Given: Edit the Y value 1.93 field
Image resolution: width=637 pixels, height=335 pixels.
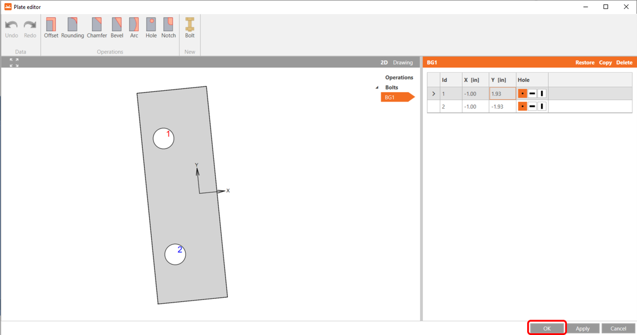Looking at the screenshot, I should (502, 93).
